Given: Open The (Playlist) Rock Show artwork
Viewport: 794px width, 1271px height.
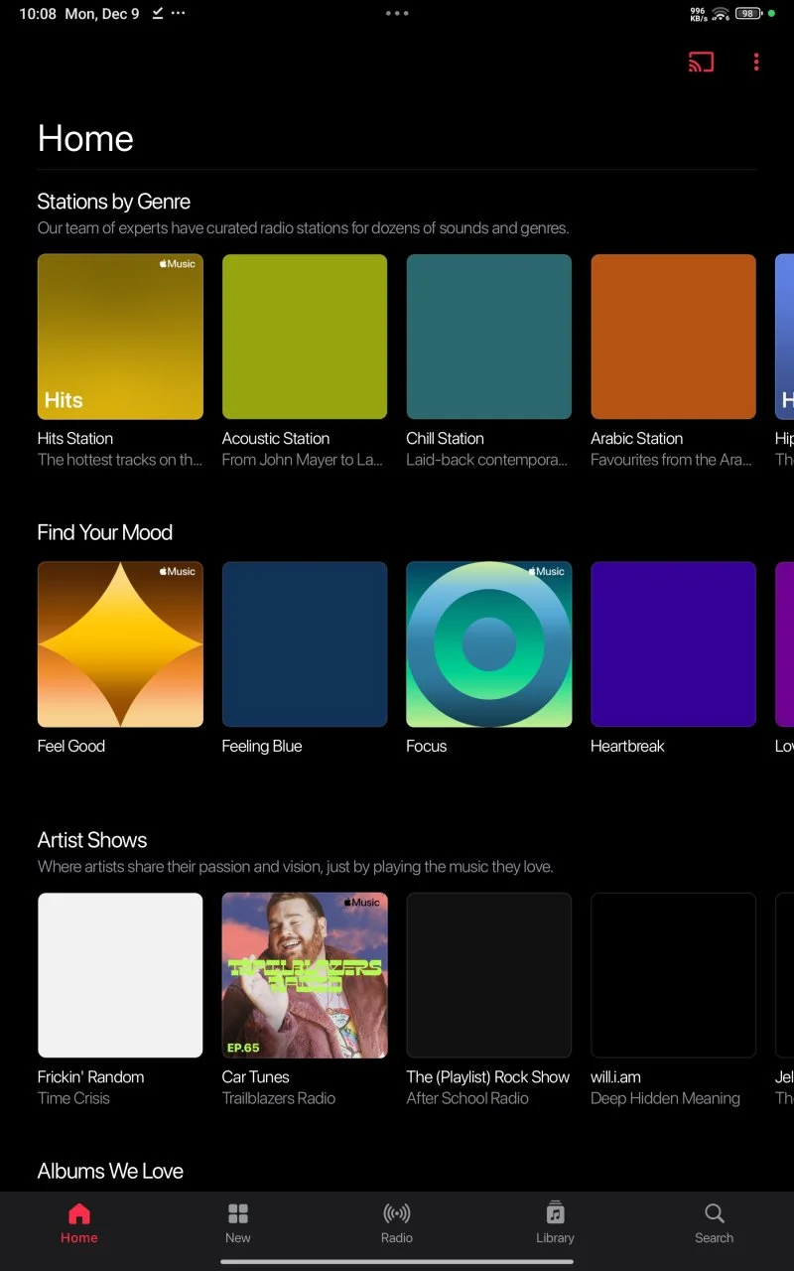Looking at the screenshot, I should point(489,975).
